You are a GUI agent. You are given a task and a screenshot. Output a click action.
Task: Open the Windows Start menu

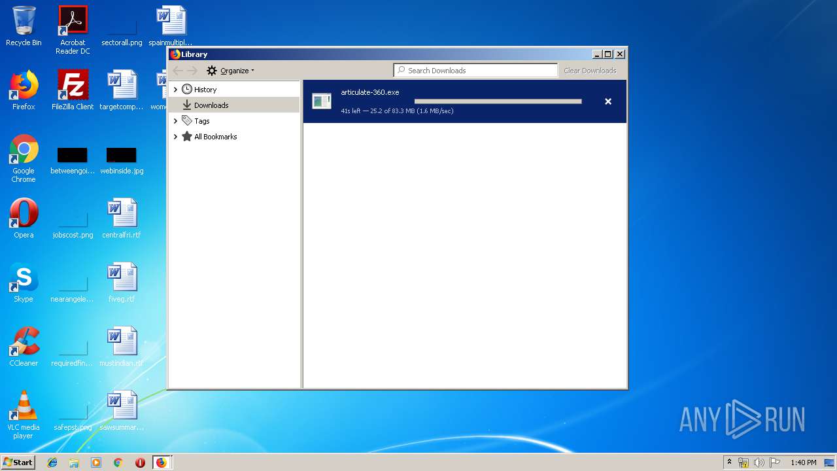click(18, 462)
